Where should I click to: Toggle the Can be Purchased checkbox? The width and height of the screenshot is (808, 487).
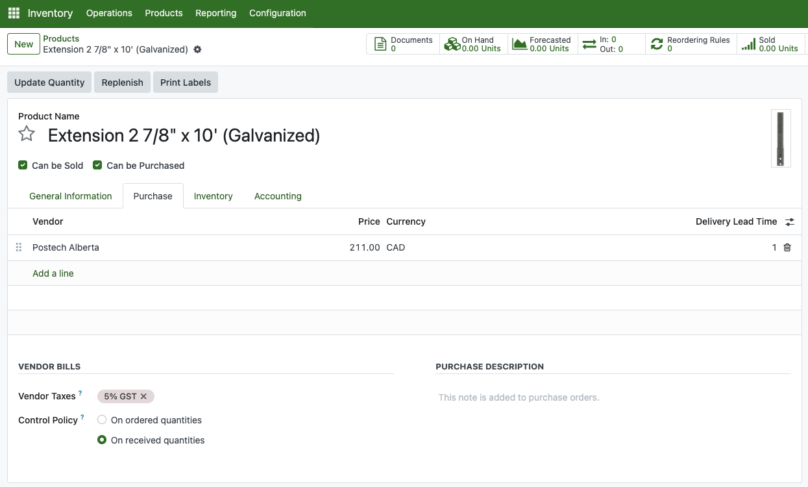98,166
